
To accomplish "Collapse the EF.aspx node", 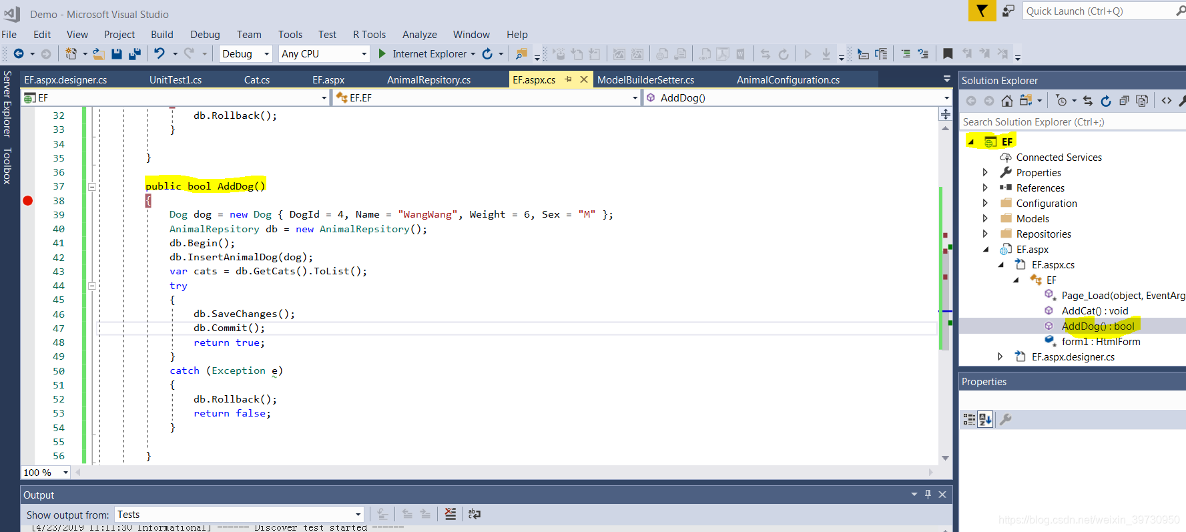I will coord(986,250).
